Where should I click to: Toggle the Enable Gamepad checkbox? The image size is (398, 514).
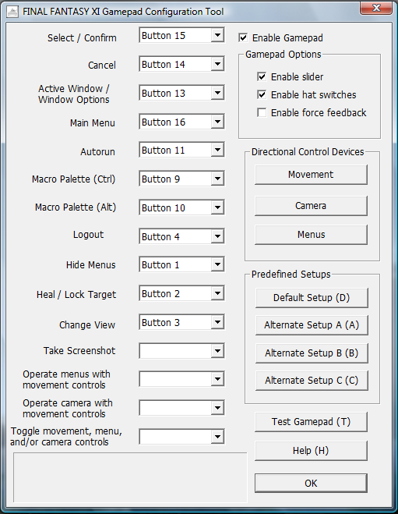[243, 37]
